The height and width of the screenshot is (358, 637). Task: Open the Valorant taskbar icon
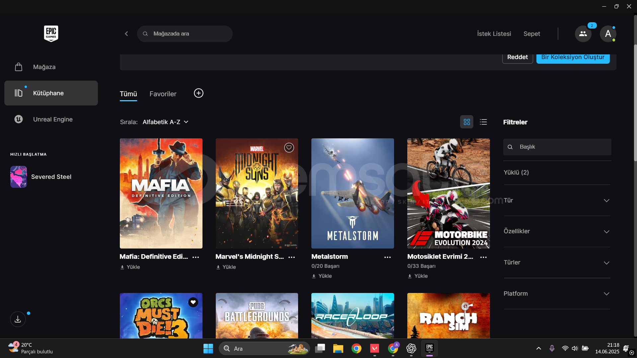(x=375, y=348)
